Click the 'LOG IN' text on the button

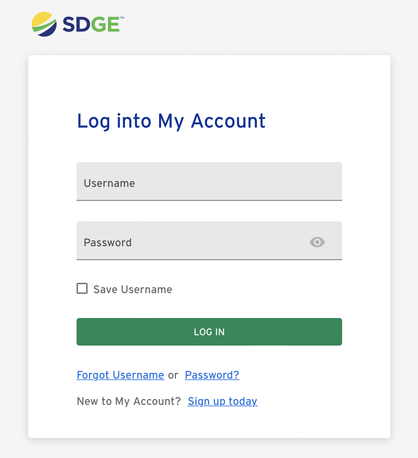209,332
